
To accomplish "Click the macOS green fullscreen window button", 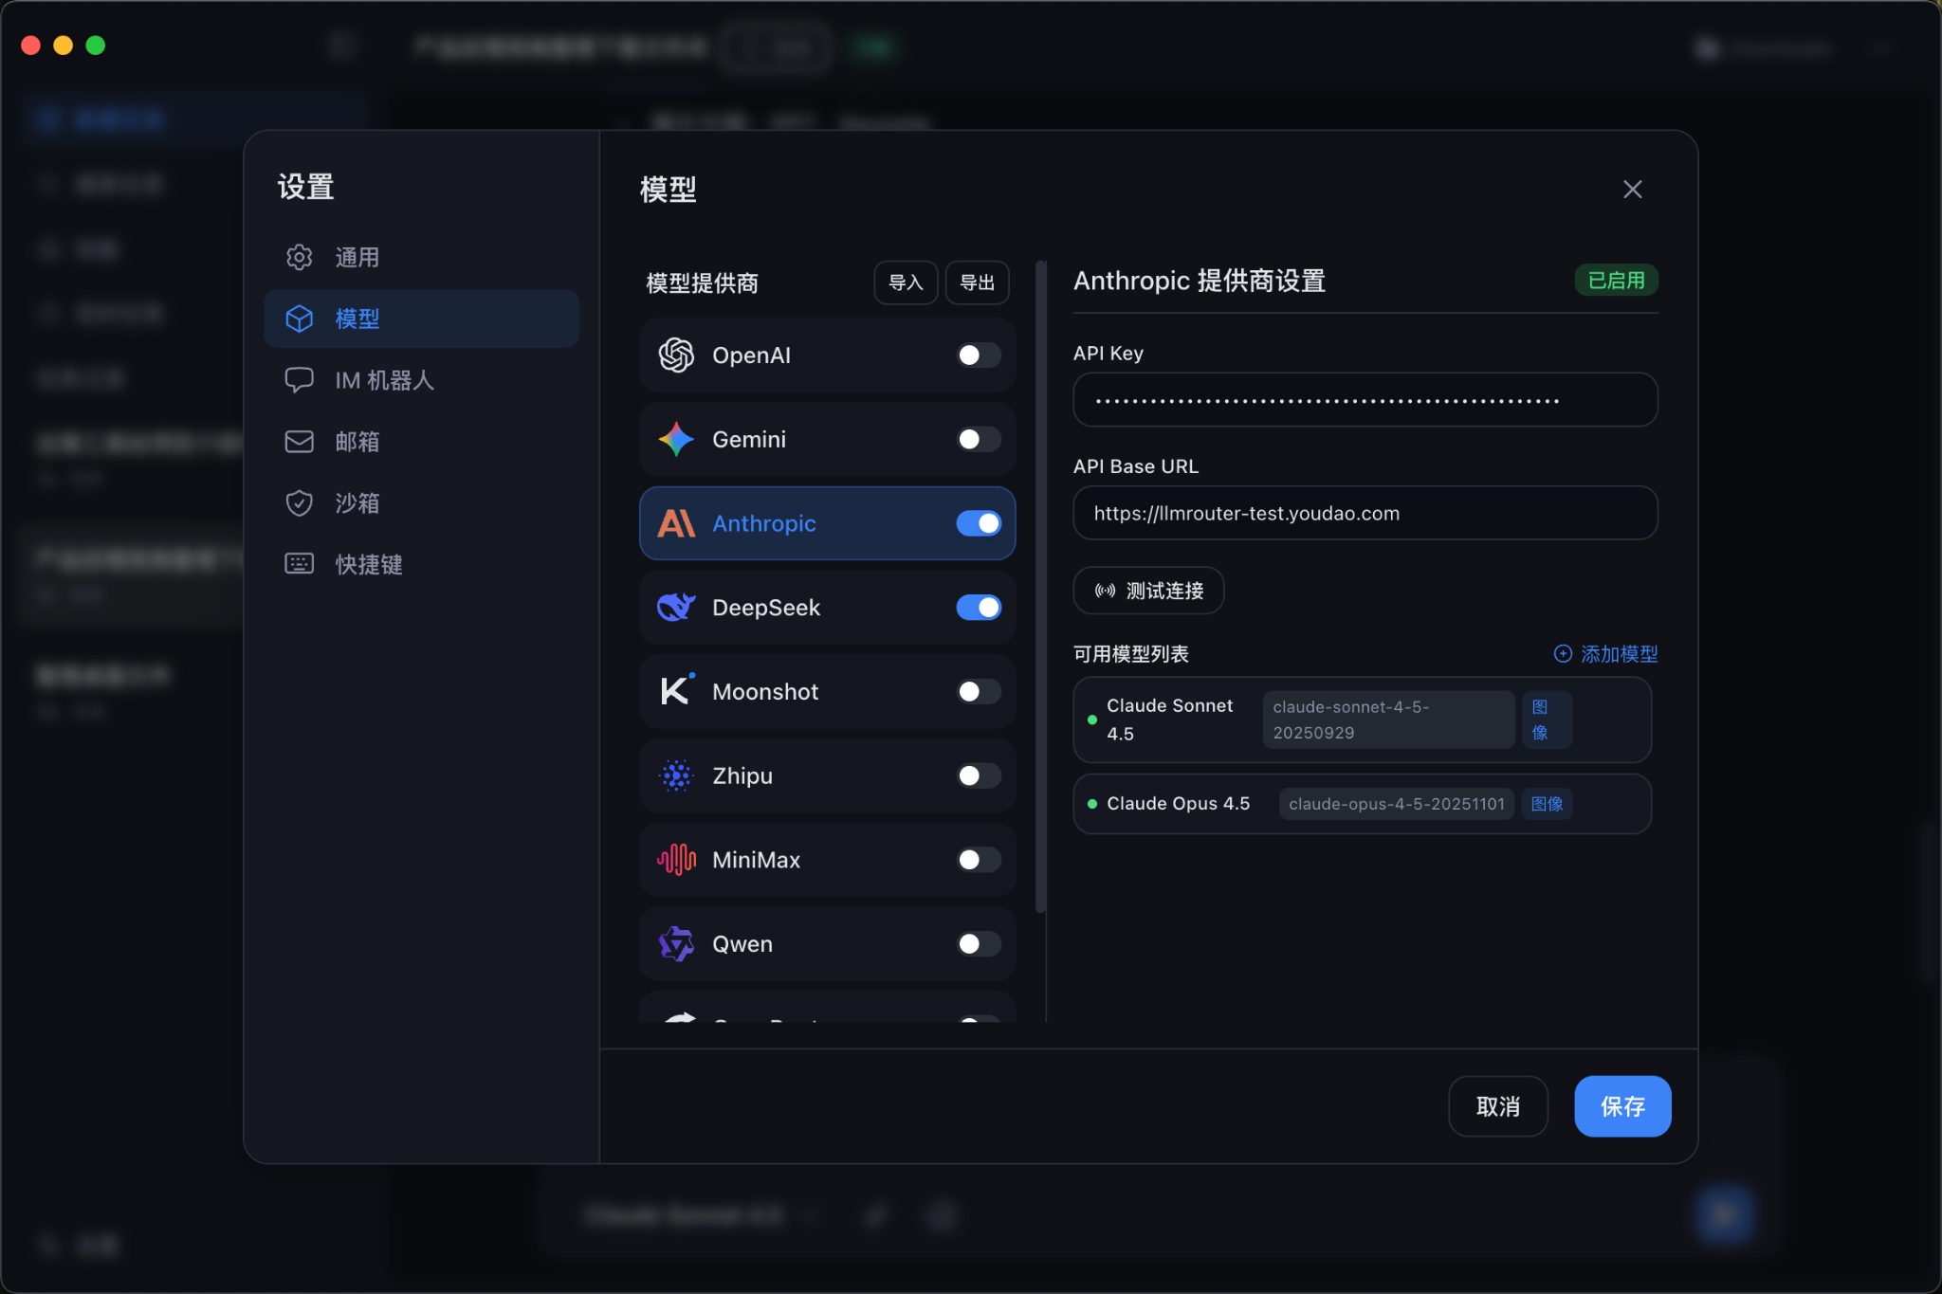I will click(x=96, y=46).
